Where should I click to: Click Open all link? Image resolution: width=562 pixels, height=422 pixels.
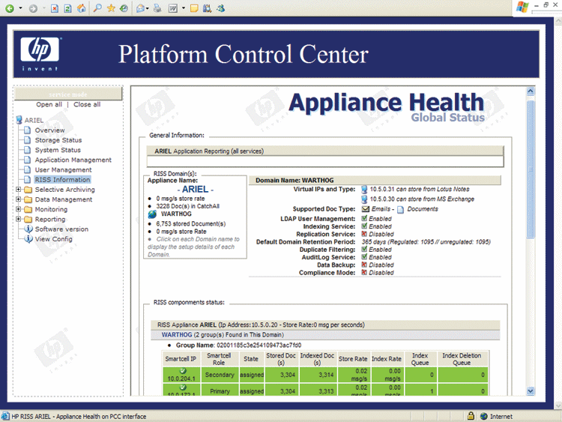(x=49, y=104)
